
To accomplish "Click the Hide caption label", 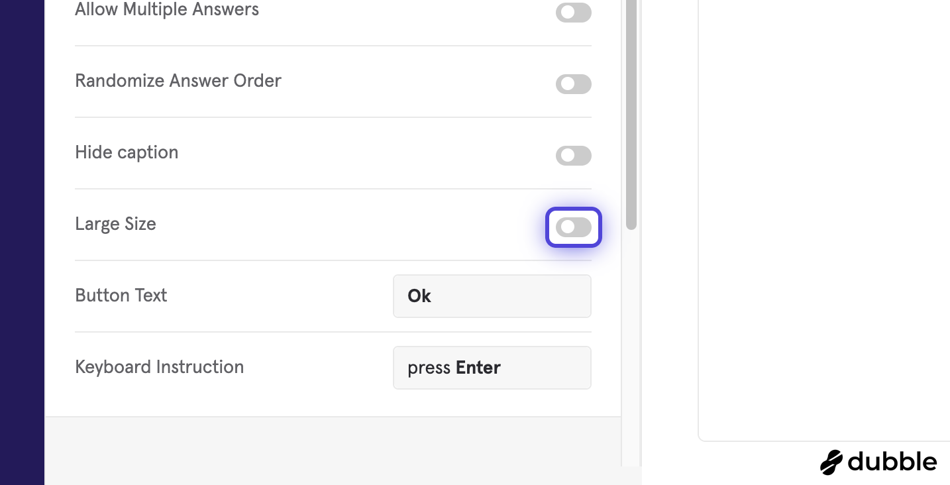I will pos(127,152).
